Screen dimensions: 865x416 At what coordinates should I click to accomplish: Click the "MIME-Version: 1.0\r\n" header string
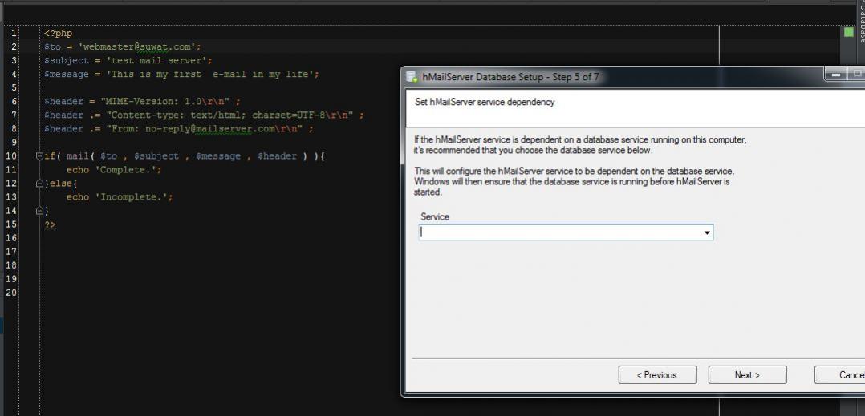[164, 101]
